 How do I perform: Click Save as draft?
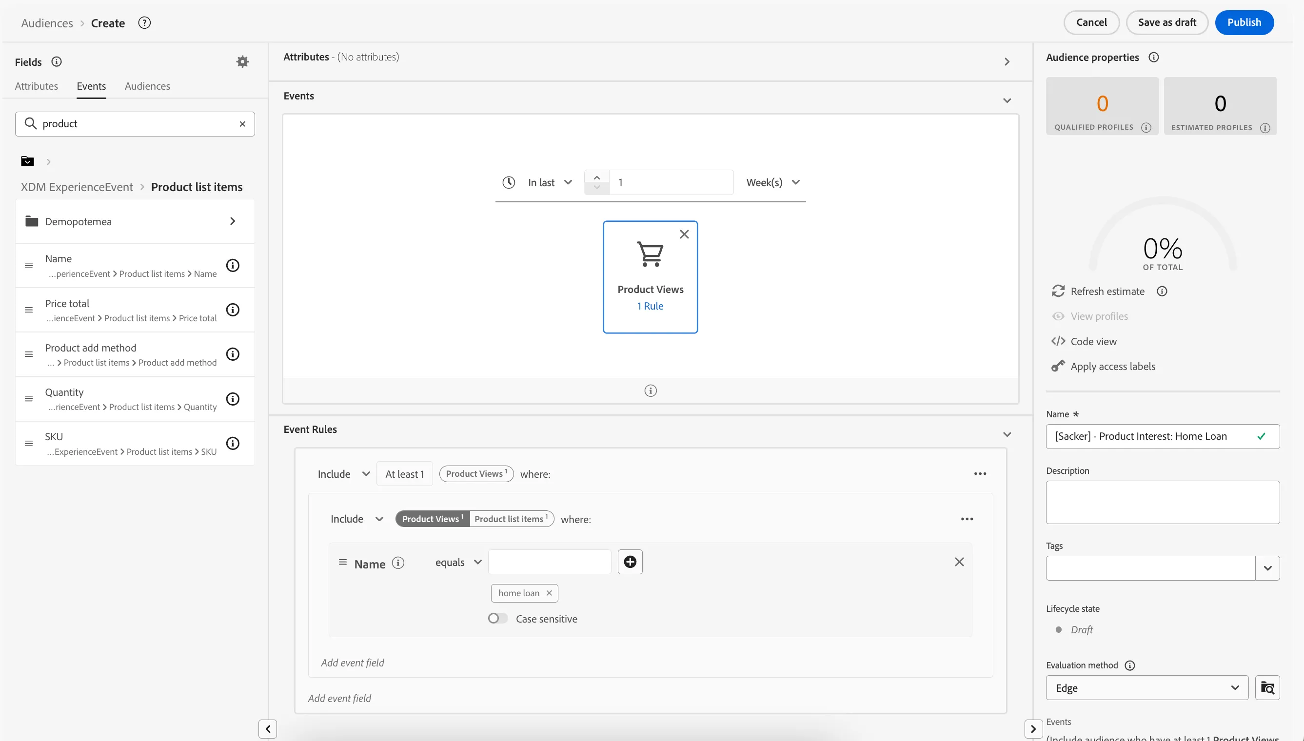pos(1166,22)
